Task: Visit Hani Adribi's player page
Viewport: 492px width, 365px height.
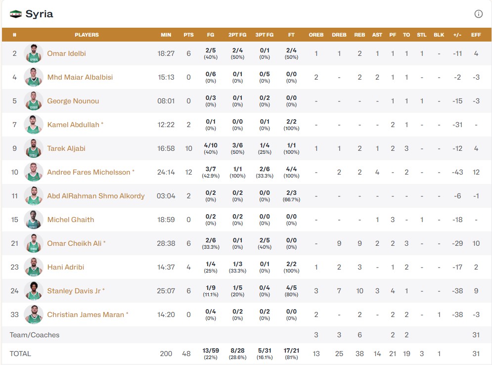Action: [65, 267]
